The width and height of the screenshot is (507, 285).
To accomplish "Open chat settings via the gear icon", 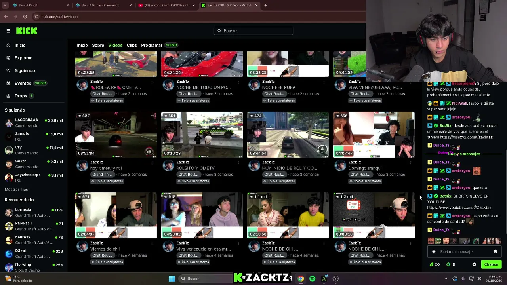I will click(474, 264).
